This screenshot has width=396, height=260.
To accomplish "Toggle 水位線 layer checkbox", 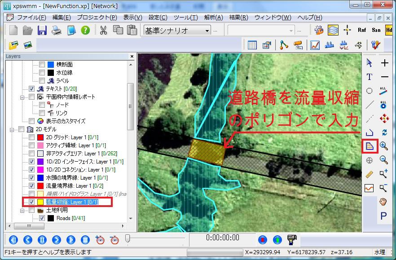I will tap(42, 72).
